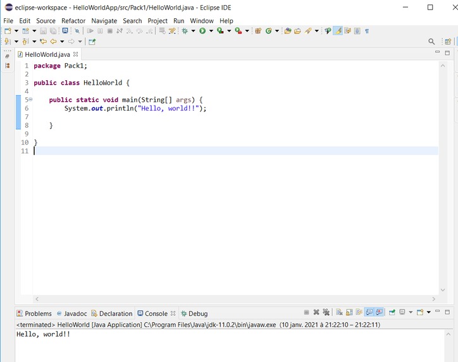Run the program with green Run button
This screenshot has height=362, width=458.
[x=202, y=31]
